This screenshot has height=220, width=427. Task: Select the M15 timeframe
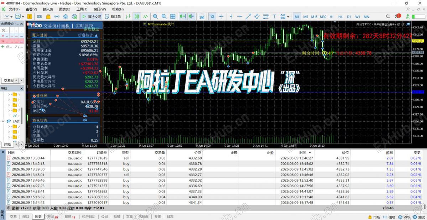pyautogui.click(x=314, y=17)
